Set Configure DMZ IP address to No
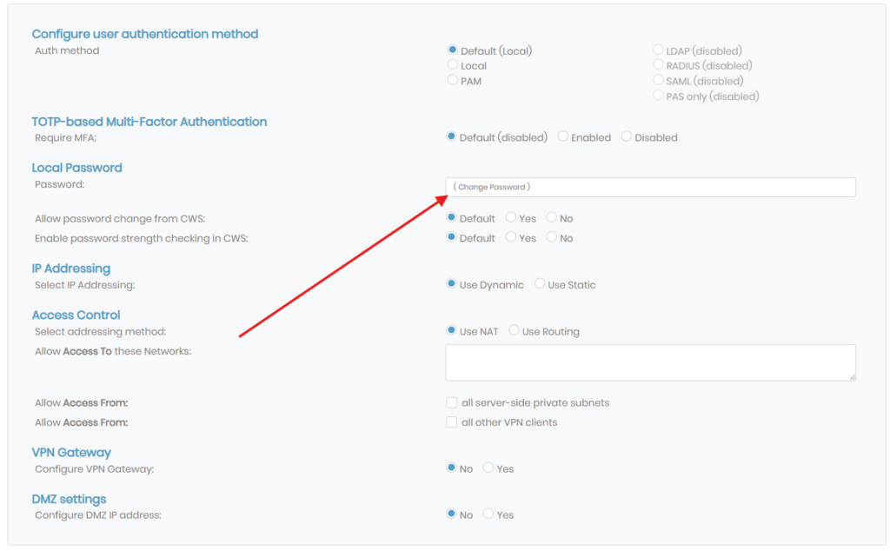 [451, 514]
